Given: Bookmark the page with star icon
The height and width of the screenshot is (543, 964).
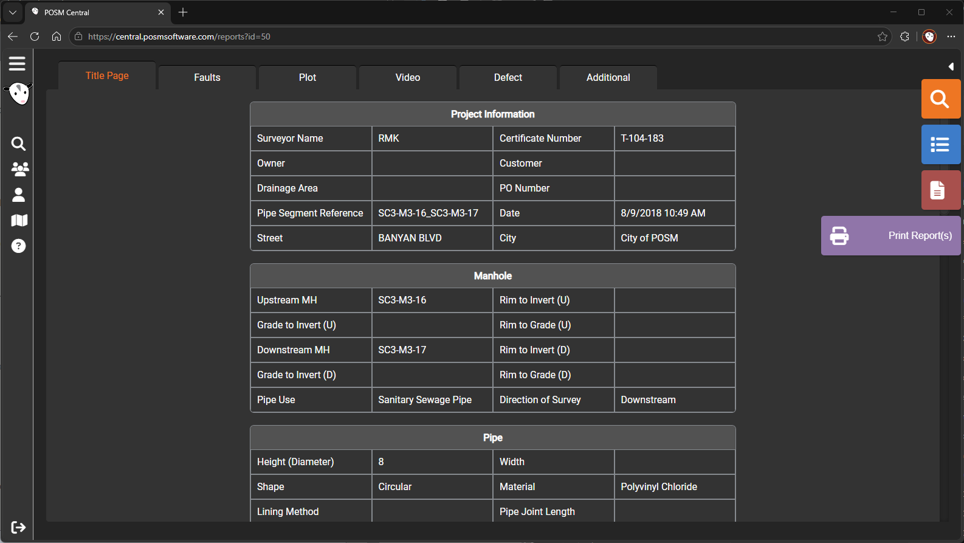Looking at the screenshot, I should [883, 36].
